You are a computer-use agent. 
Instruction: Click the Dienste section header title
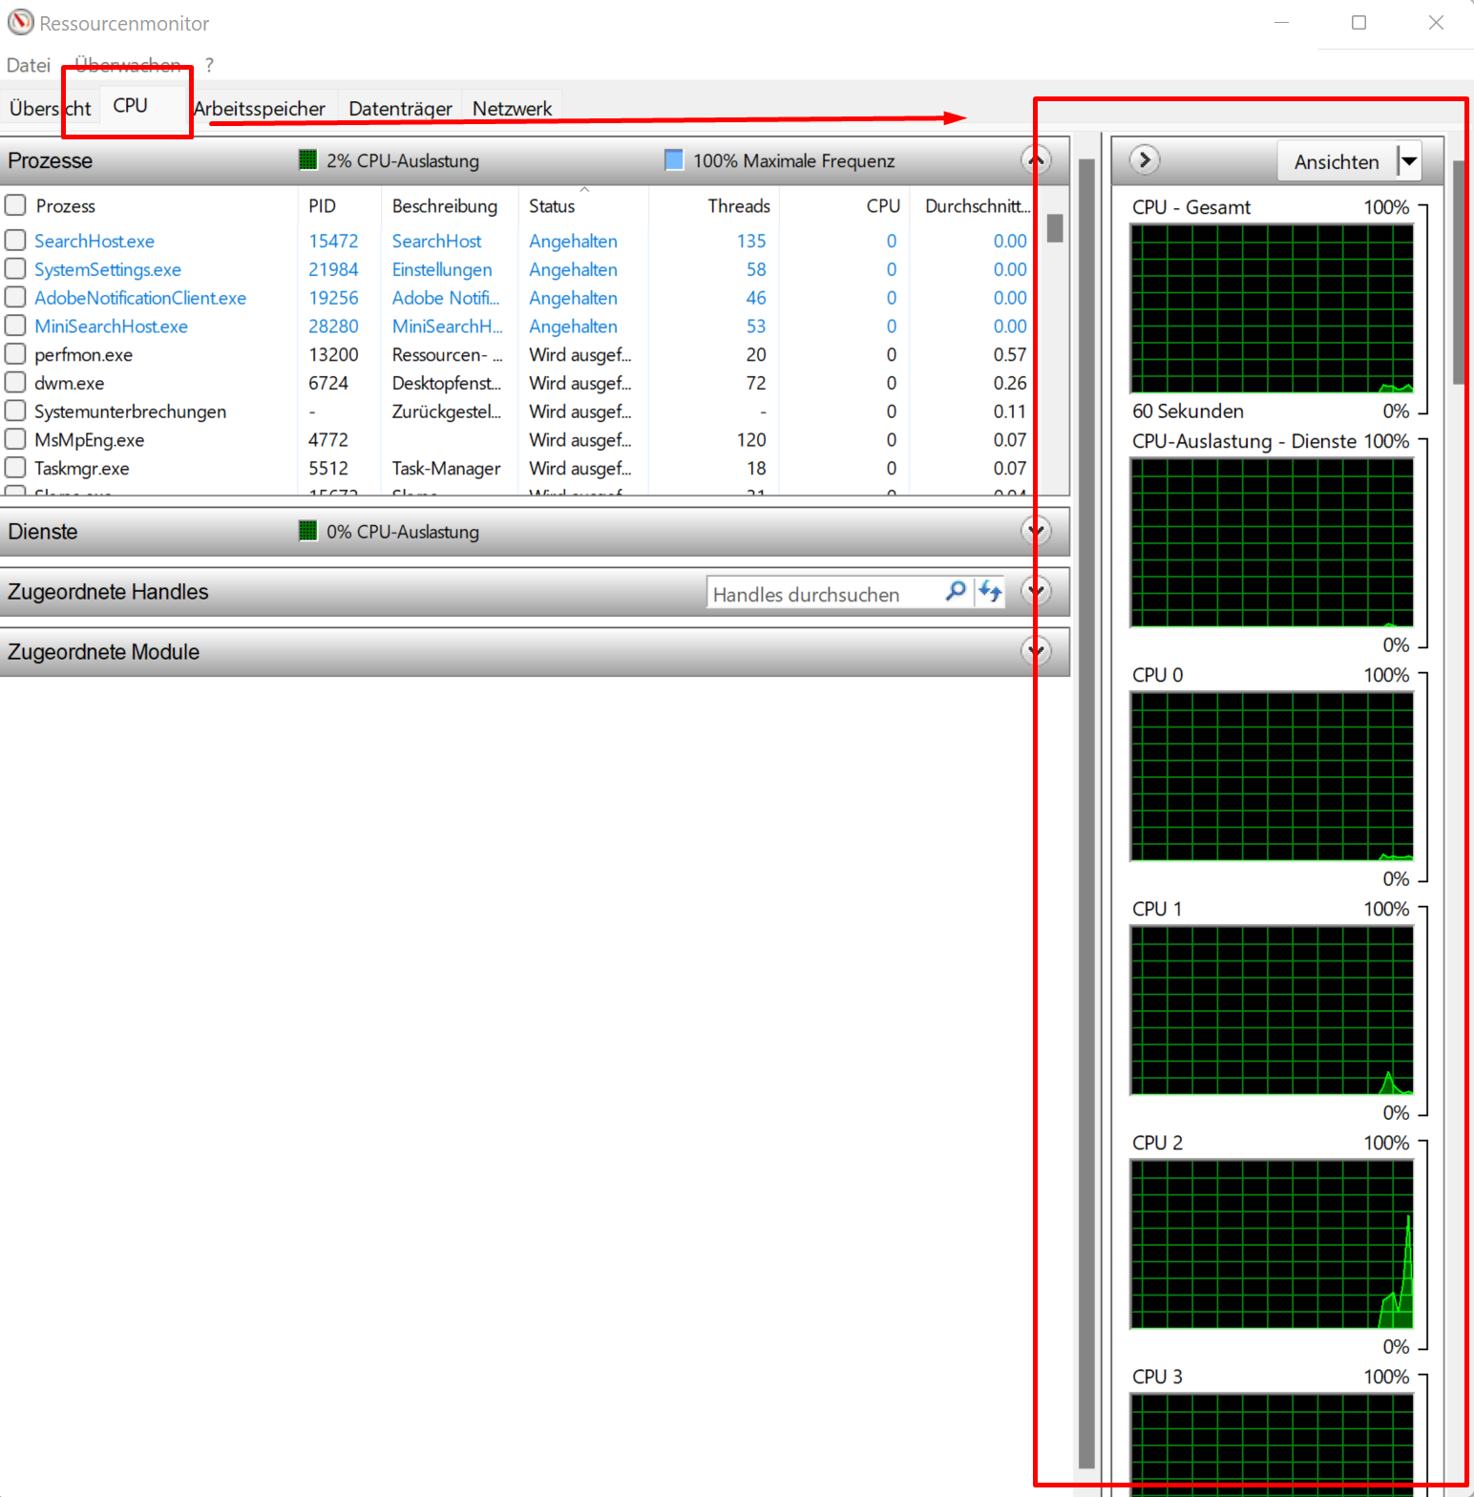(43, 531)
